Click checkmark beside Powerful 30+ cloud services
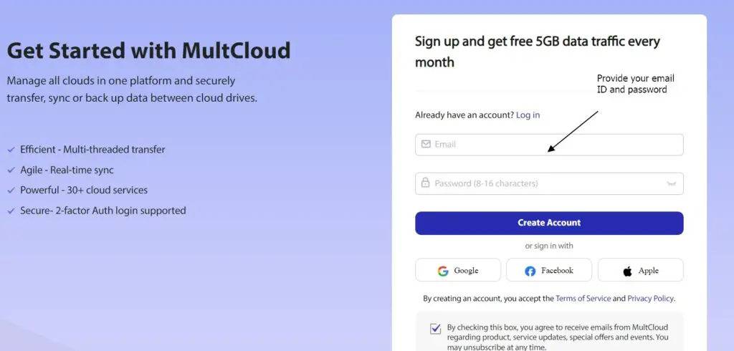734x351 pixels. pos(11,191)
